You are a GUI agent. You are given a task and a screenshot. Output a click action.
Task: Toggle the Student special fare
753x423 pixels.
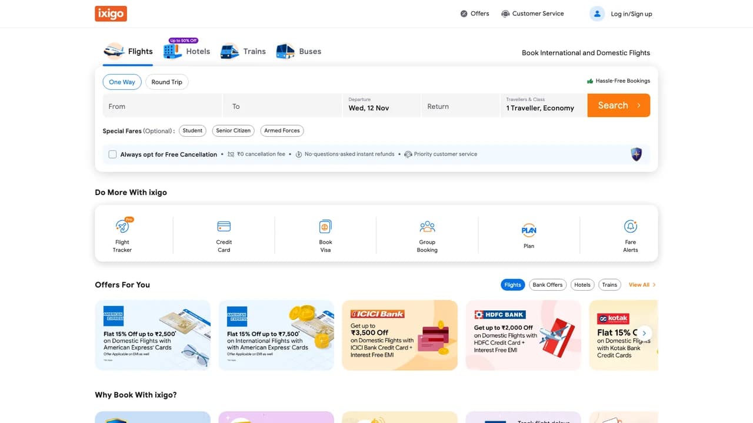(x=192, y=130)
